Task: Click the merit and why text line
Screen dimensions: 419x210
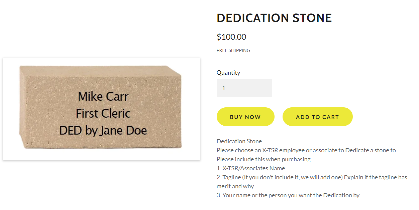Action: (x=235, y=186)
